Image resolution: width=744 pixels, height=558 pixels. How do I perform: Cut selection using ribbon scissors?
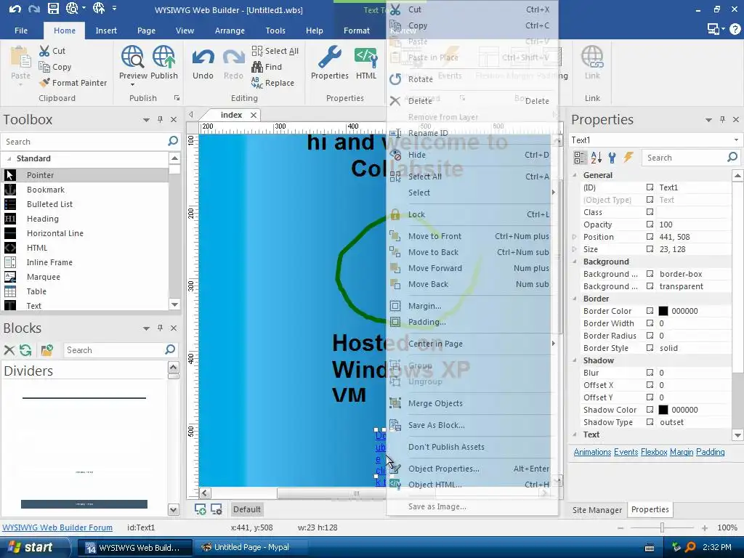point(52,51)
